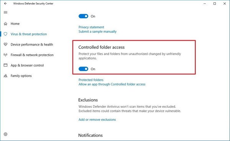This screenshot has width=230, height=141.
Task: Toggle the sample submission switch above Privacy statement
Action: (x=83, y=16)
